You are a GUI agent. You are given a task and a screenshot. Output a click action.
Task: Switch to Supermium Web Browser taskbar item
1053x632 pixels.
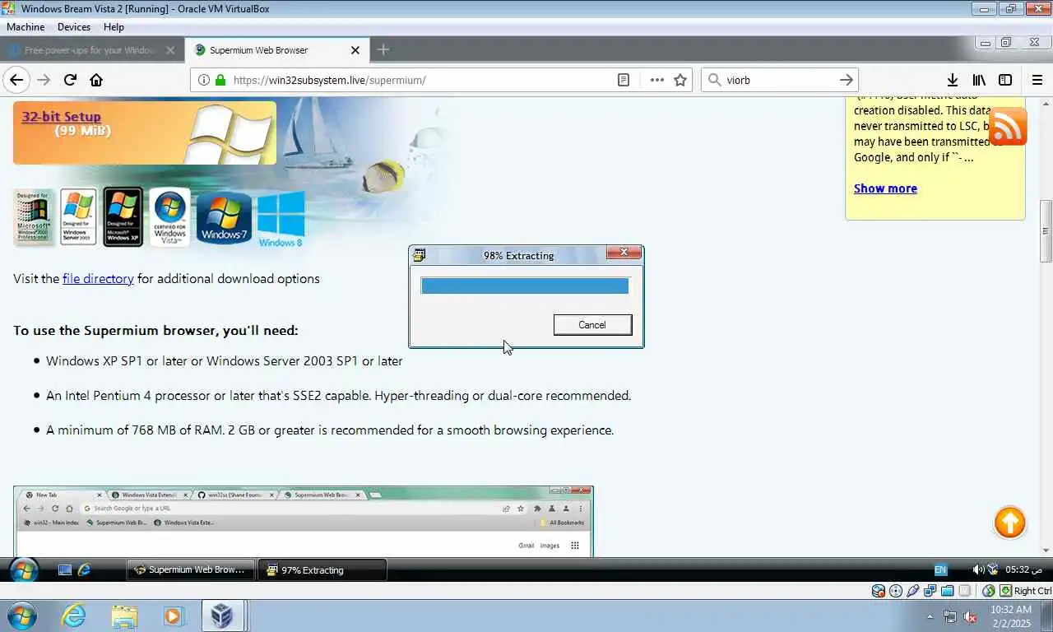click(190, 569)
